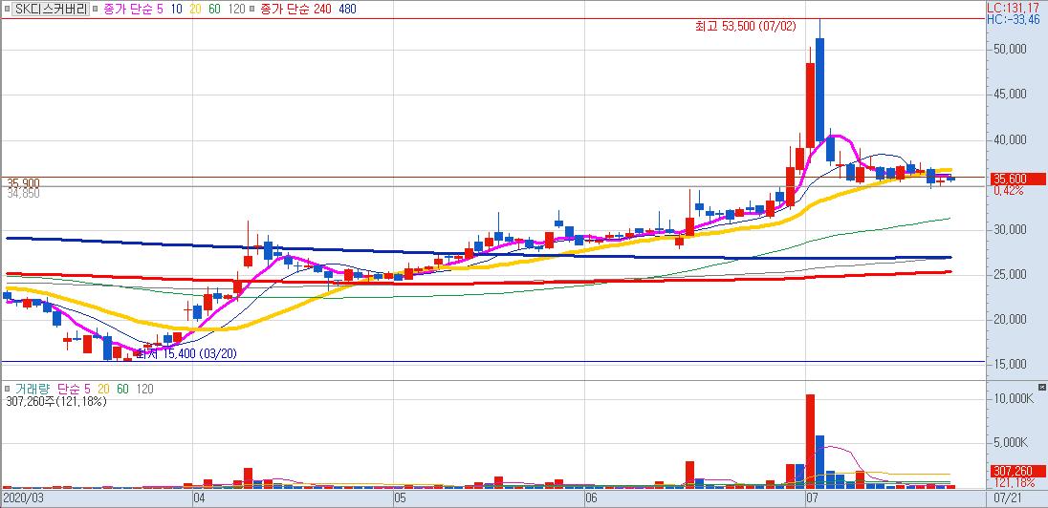This screenshot has height=508, width=1048.
Task: Click the volume panel's green 60 label
Action: pos(123,390)
